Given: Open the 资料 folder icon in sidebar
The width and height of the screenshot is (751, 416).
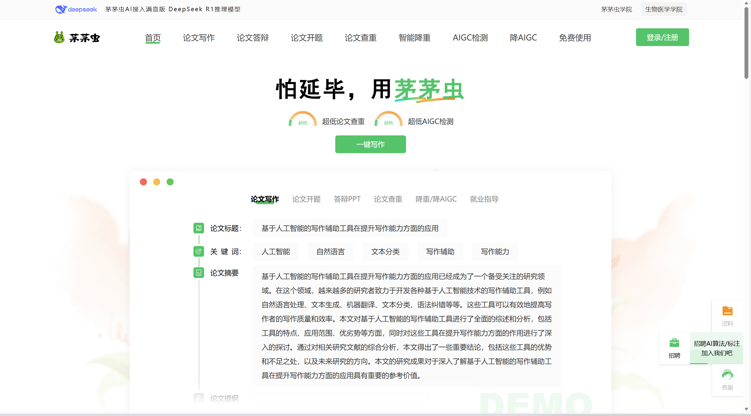Looking at the screenshot, I should point(727,311).
